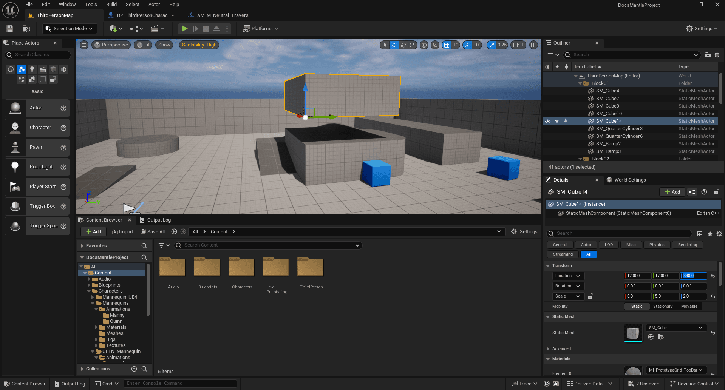Set Mobility to Movable
Image resolution: width=725 pixels, height=390 pixels.
tap(689, 307)
